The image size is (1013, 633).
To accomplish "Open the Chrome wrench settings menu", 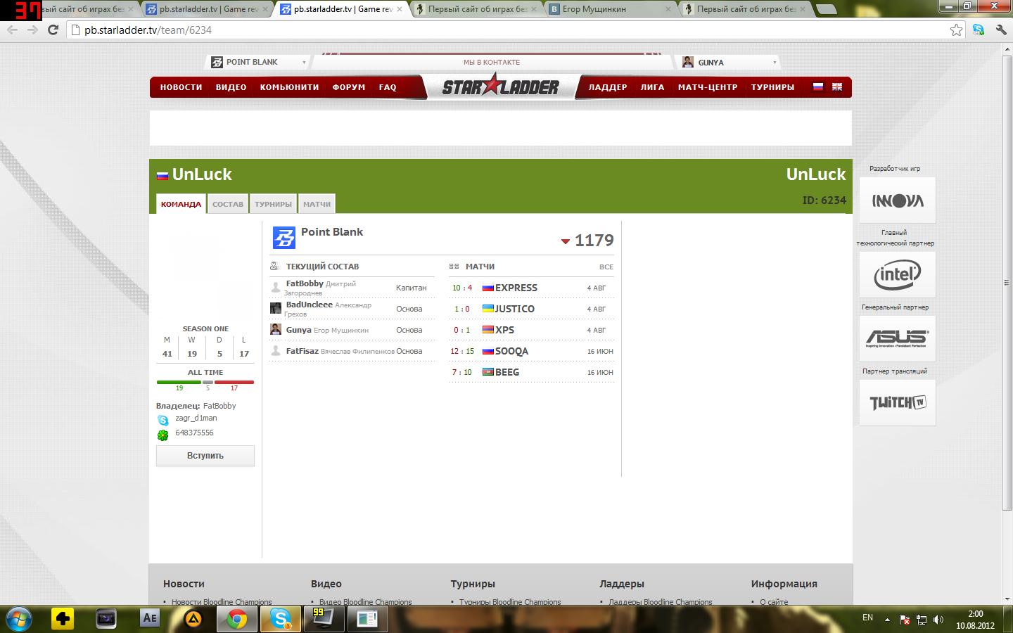I will tap(1001, 30).
